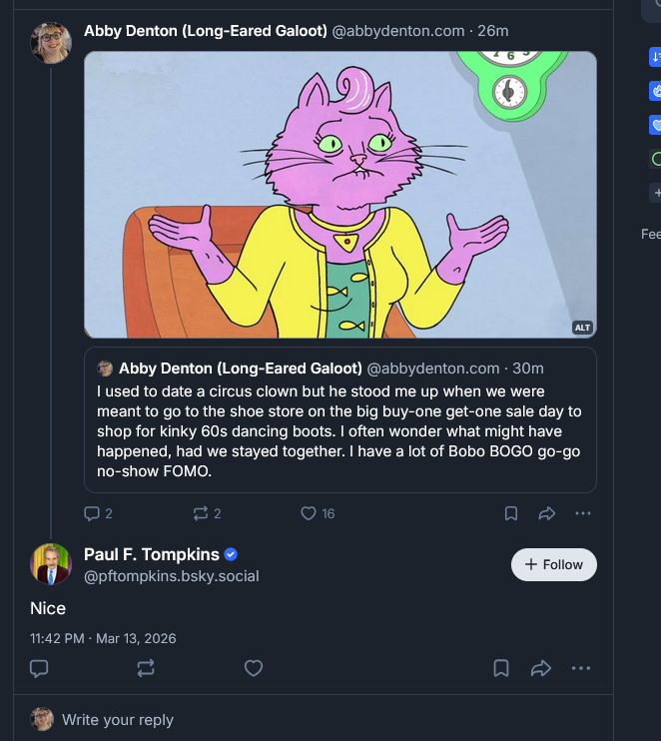Image resolution: width=661 pixels, height=741 pixels.
Task: Open repost menu on Paul's "Nice" post
Action: pos(146,668)
